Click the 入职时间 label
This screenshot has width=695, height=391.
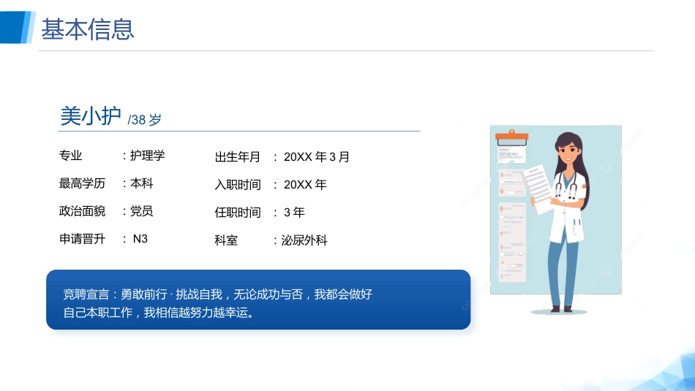coord(238,185)
